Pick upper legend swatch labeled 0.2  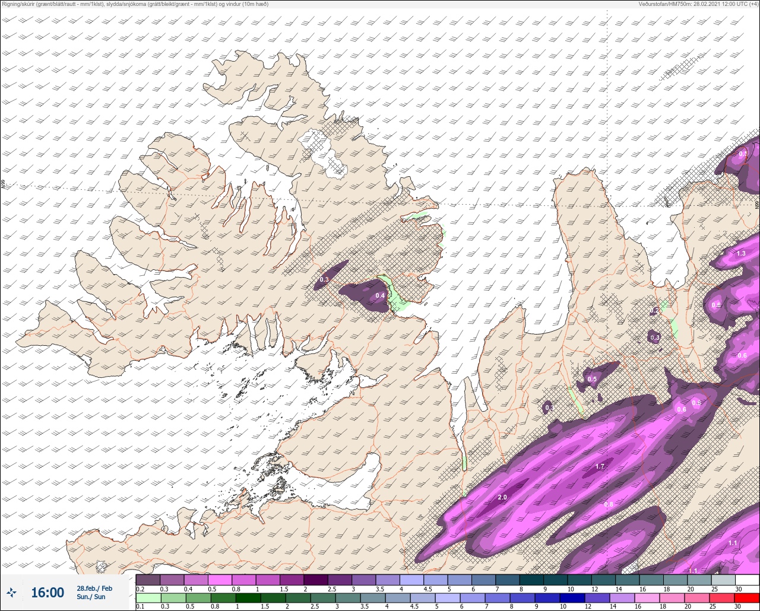(x=148, y=580)
